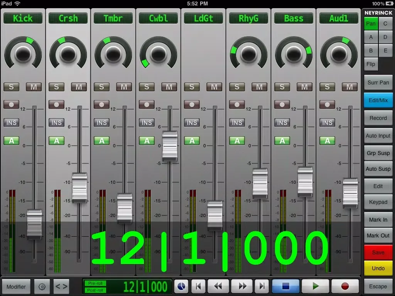Select send D mode button
The width and height of the screenshot is (395, 296).
[385, 37]
